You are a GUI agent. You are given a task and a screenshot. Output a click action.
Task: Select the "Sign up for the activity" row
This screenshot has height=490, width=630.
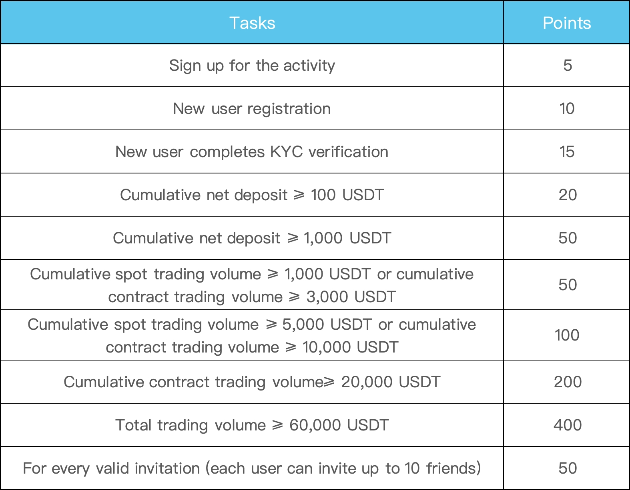click(252, 66)
